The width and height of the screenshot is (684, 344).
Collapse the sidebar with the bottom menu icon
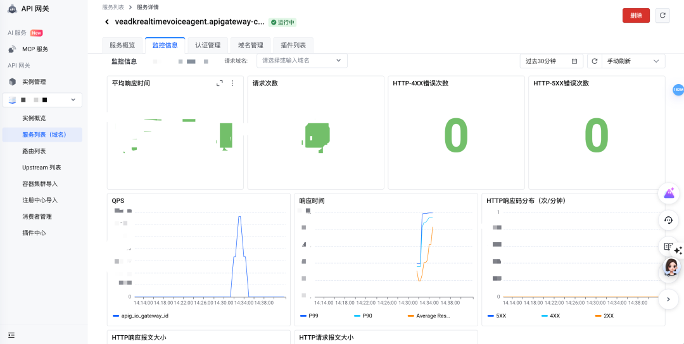point(11,335)
